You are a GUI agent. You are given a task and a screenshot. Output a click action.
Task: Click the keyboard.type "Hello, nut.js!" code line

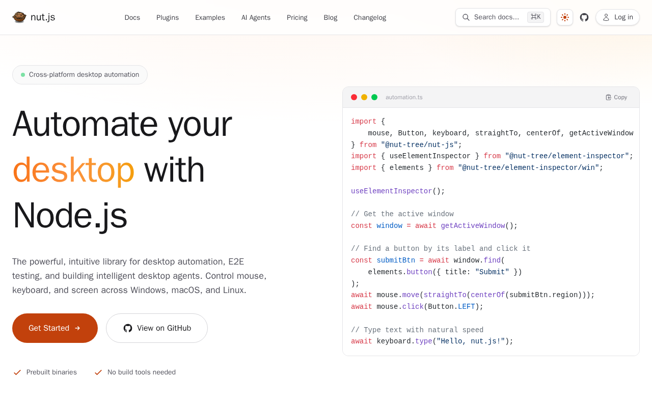tap(432, 341)
